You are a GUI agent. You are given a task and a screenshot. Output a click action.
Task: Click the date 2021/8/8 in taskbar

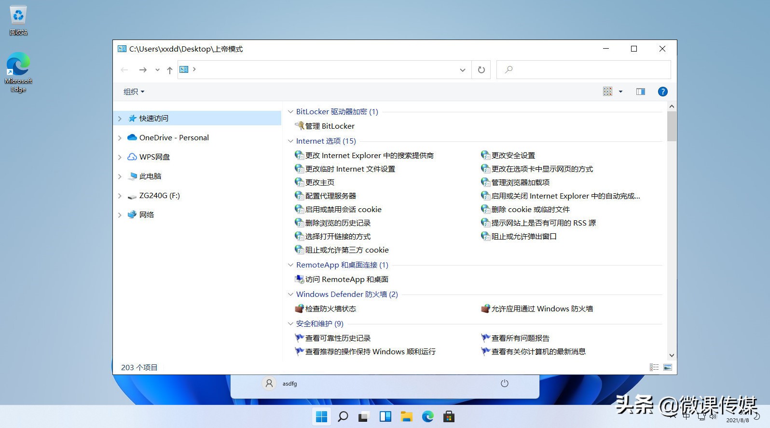(x=738, y=420)
